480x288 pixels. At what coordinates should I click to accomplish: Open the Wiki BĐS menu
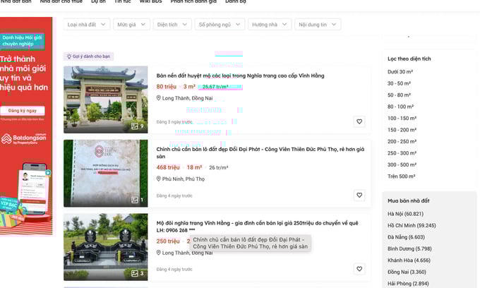[x=150, y=1]
